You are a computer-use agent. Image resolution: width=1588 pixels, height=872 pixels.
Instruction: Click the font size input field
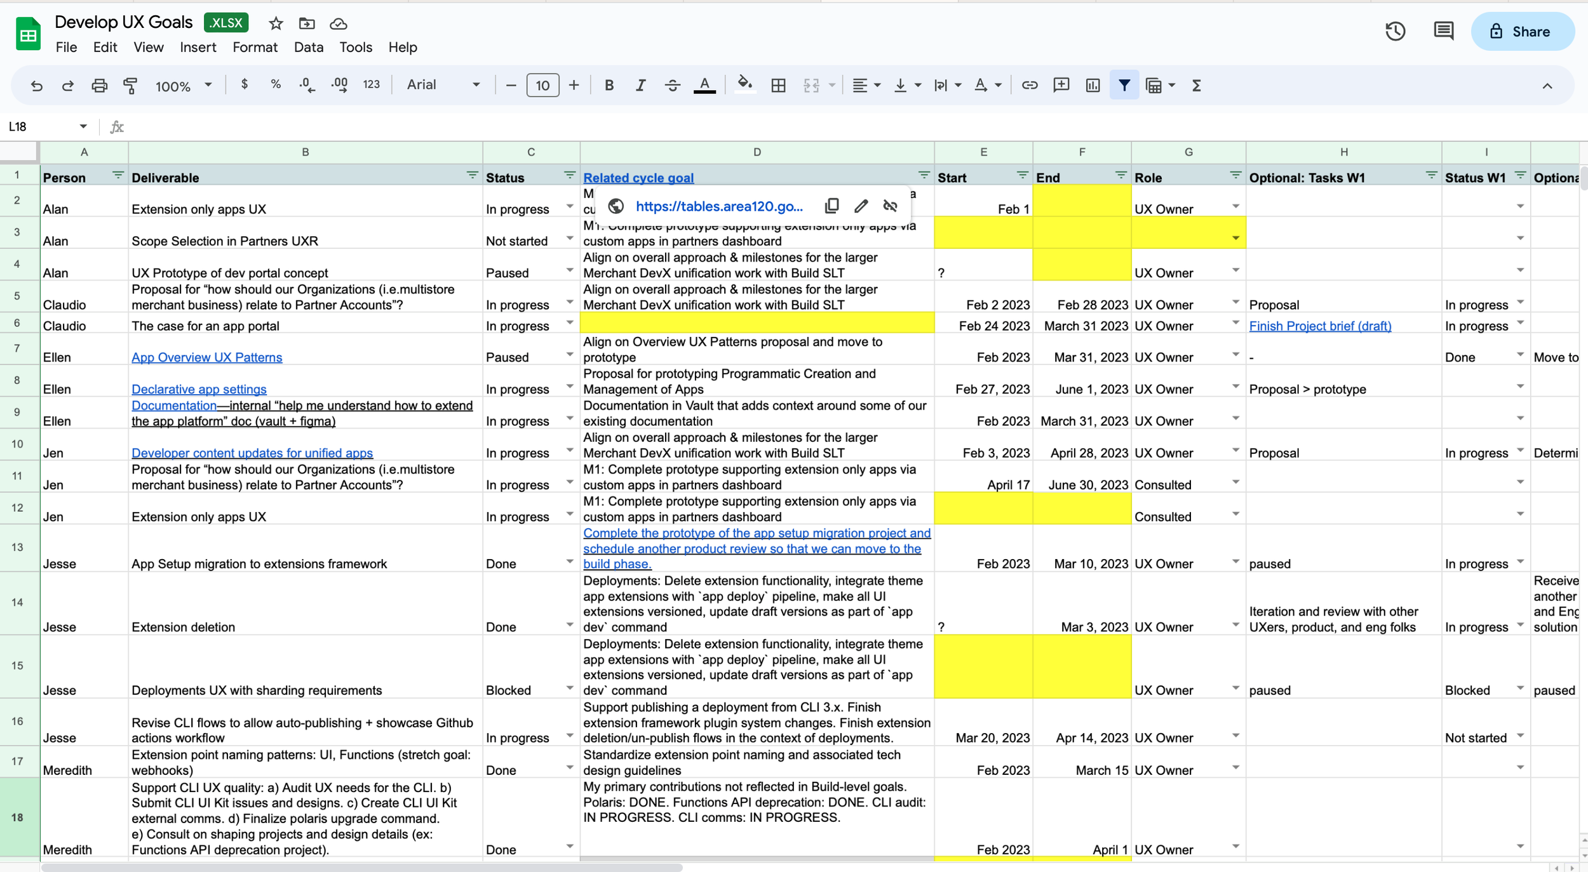coord(542,85)
